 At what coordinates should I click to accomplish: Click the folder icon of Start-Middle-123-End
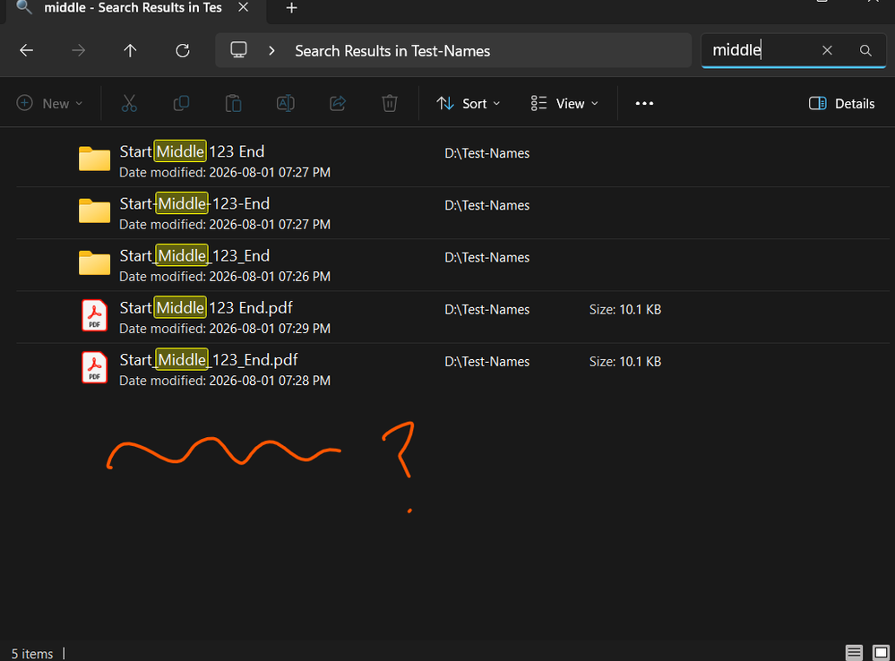click(94, 210)
